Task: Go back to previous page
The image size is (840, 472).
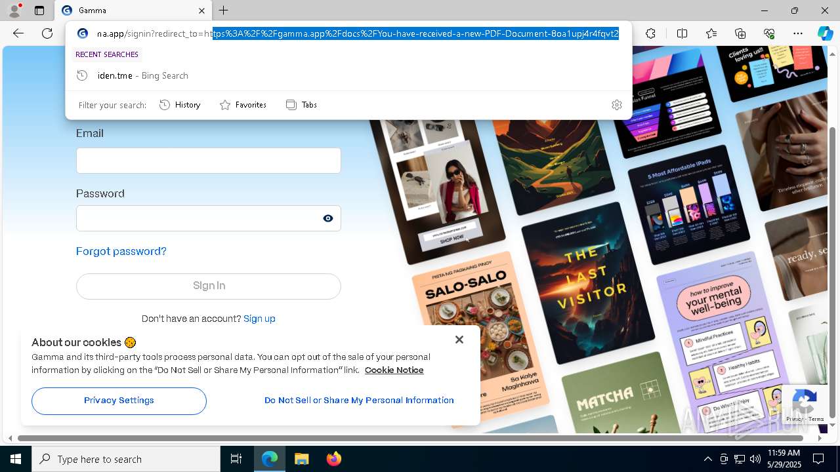Action: [x=18, y=33]
